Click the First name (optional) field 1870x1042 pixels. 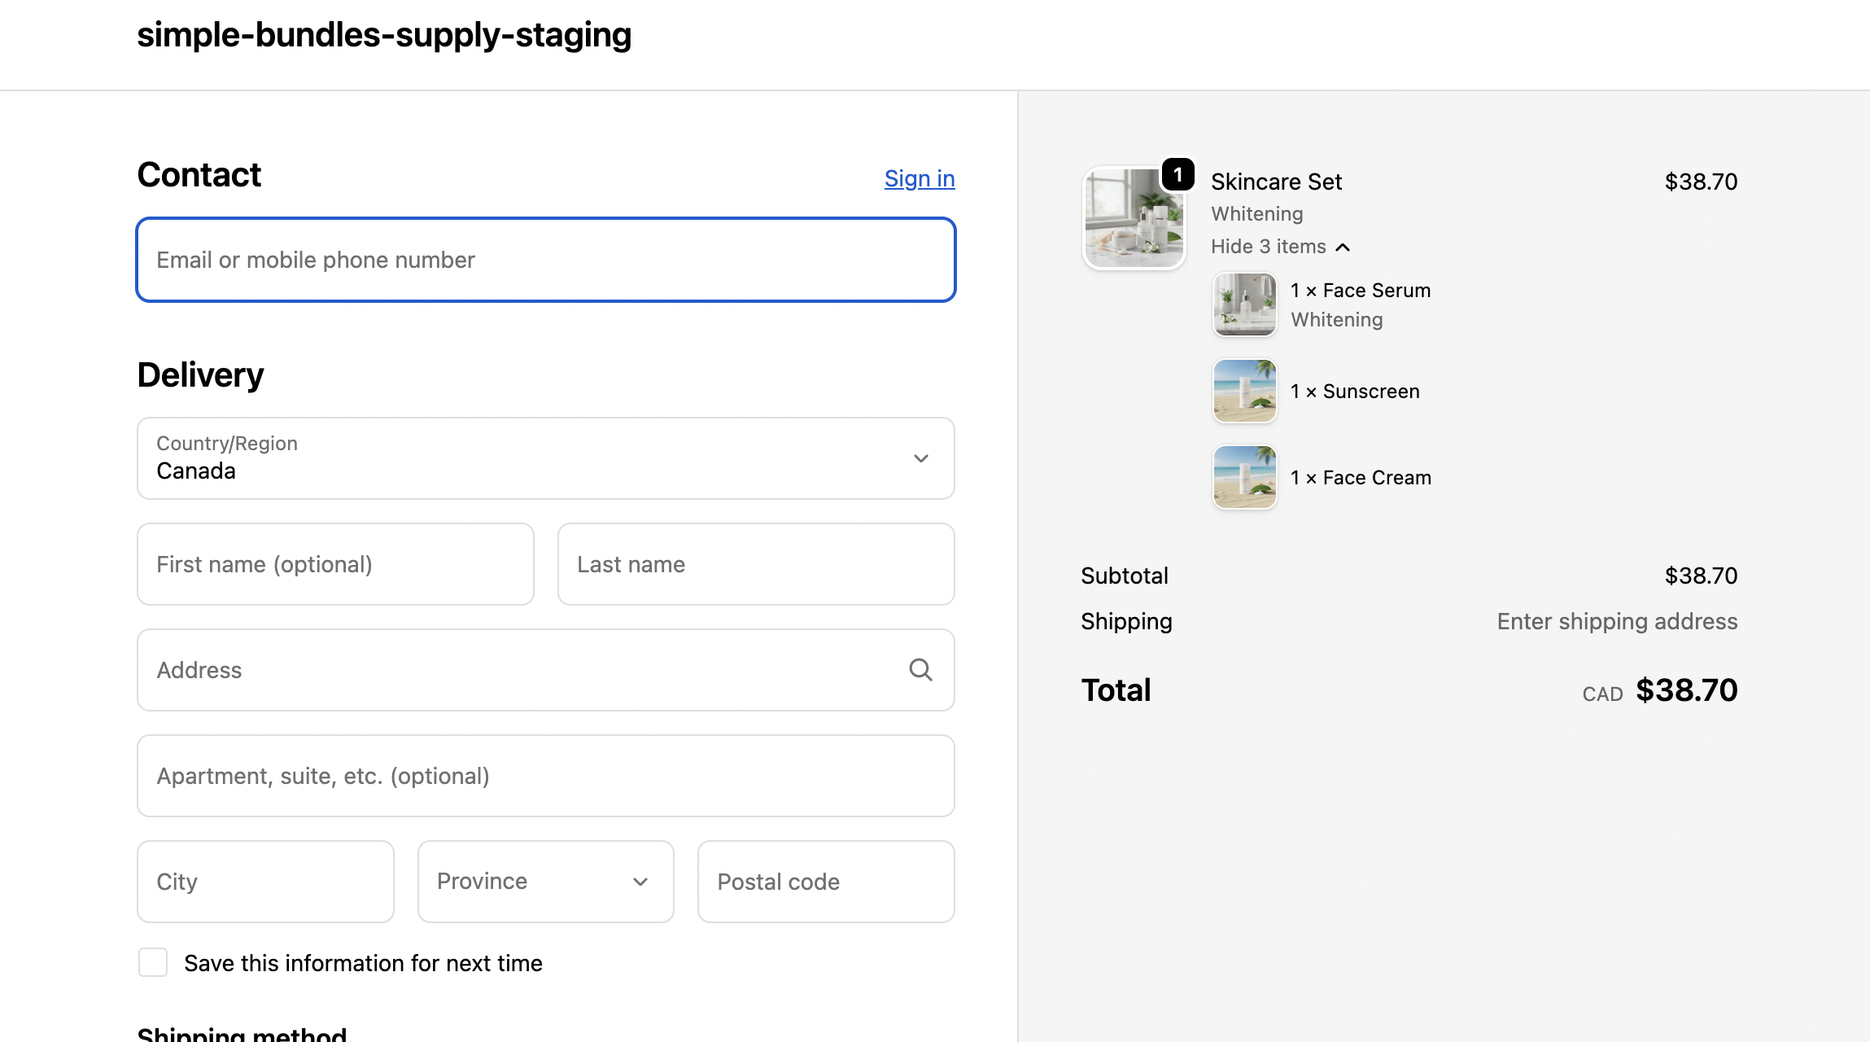(x=335, y=564)
